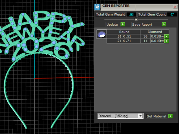
Task: Click the Total Gem Weight label
Action: (x=110, y=15)
